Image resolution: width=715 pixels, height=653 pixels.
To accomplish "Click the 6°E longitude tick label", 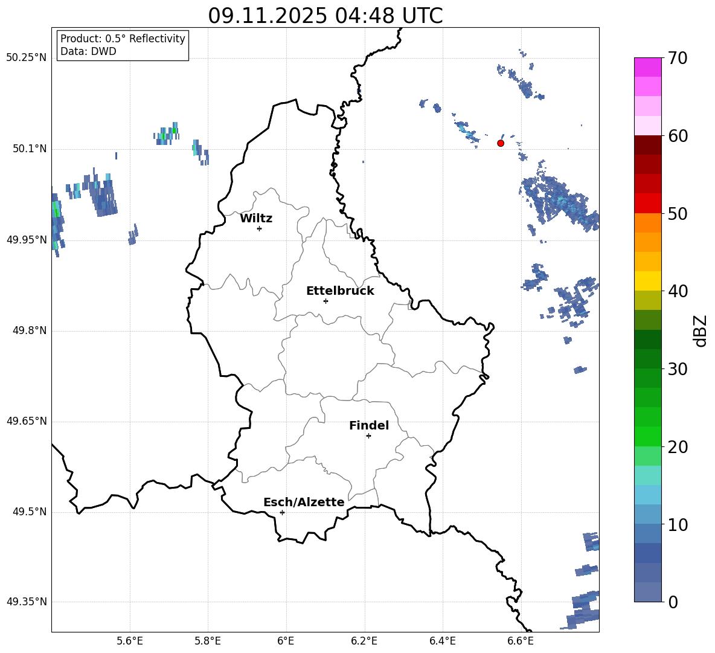I will 286,640.
